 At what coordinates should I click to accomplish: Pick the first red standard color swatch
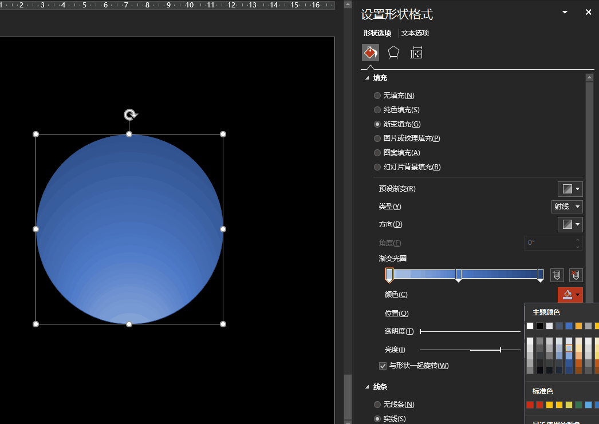point(530,405)
